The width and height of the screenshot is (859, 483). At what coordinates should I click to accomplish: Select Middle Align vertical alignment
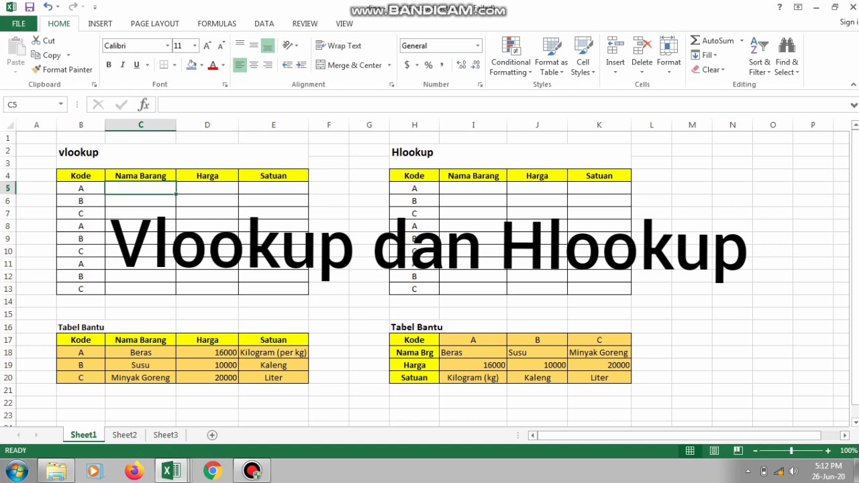[x=254, y=46]
